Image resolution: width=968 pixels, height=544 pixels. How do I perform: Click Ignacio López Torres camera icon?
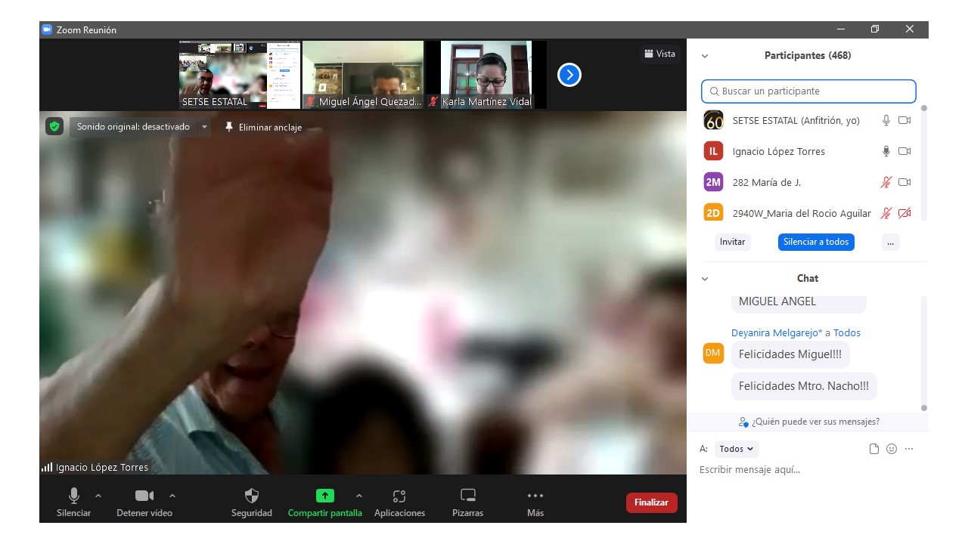[904, 151]
